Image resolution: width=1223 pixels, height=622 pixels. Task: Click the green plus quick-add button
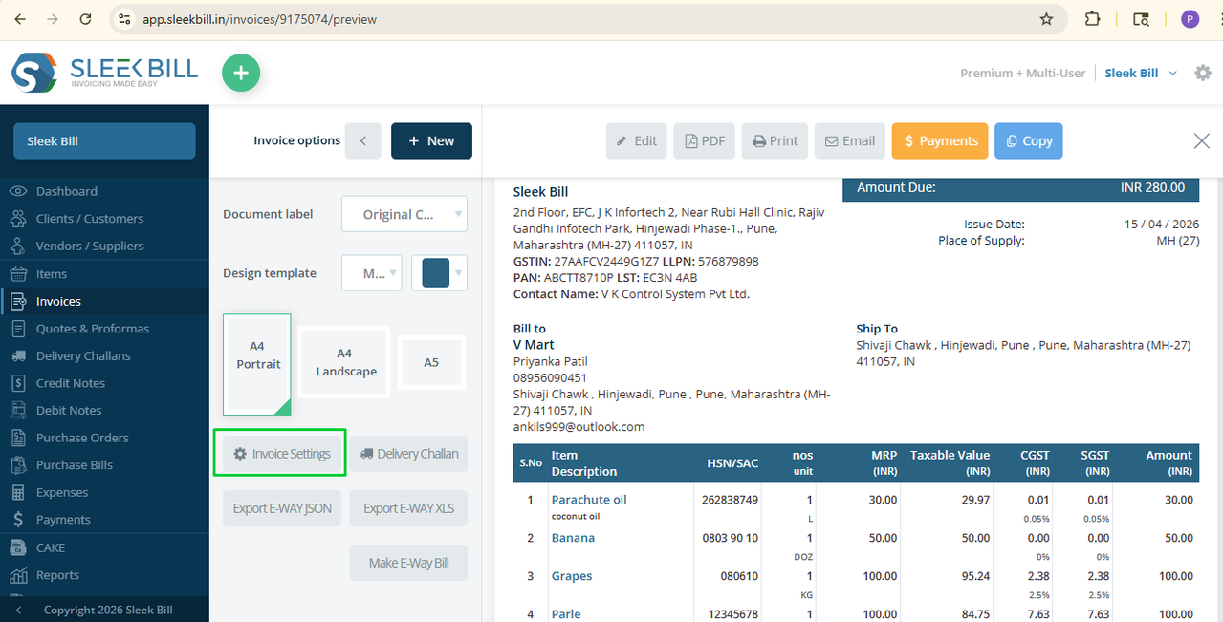tap(241, 74)
